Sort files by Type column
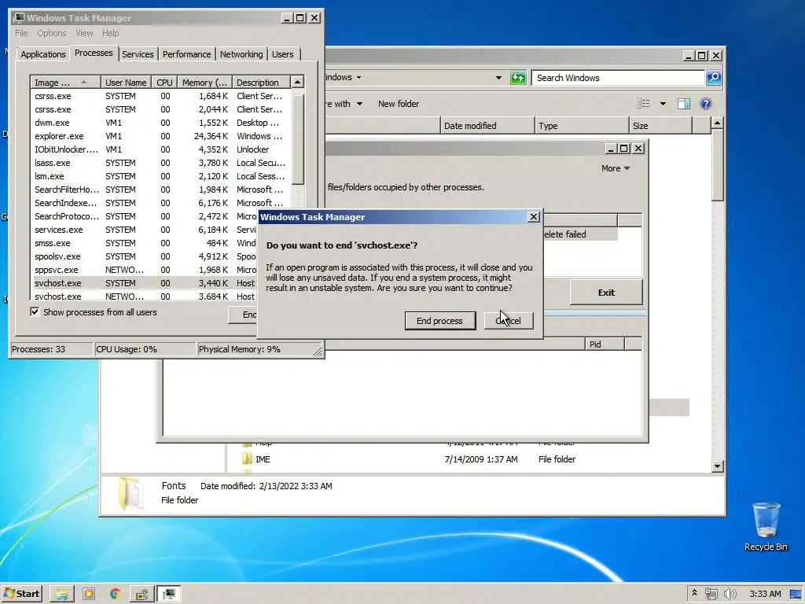This screenshot has width=805, height=604. pos(582,126)
